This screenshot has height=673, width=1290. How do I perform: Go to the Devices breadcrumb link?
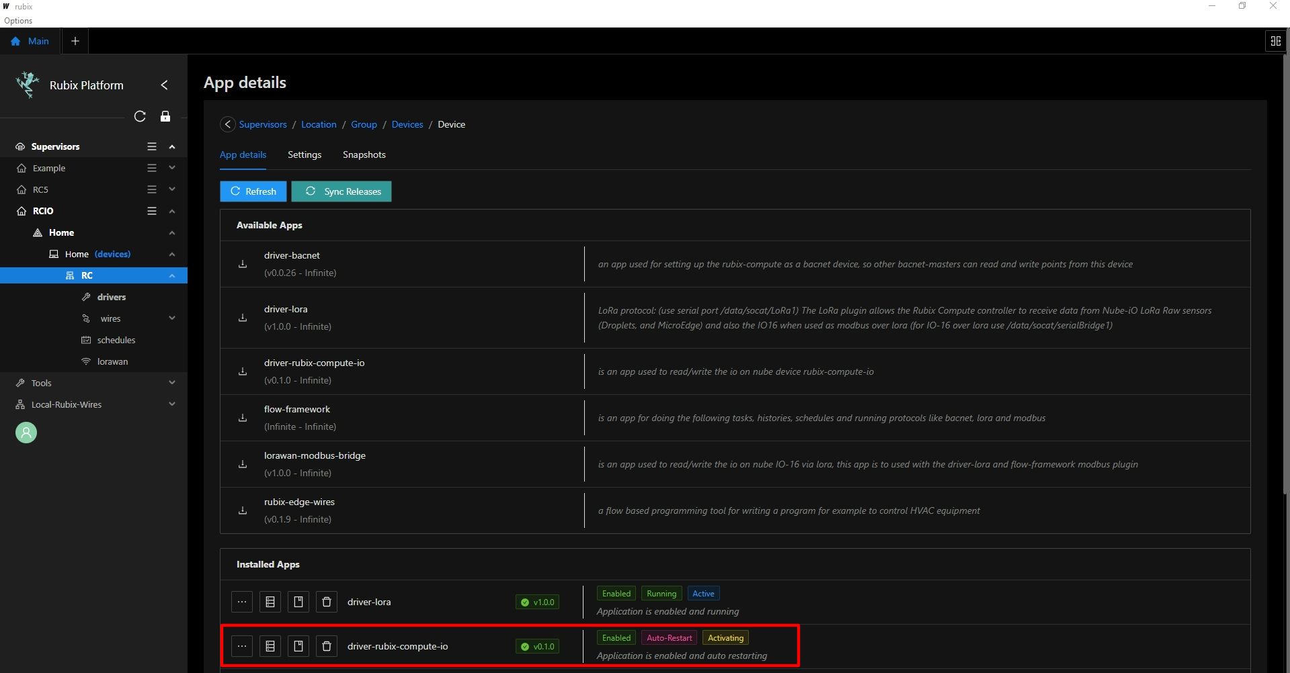click(407, 124)
